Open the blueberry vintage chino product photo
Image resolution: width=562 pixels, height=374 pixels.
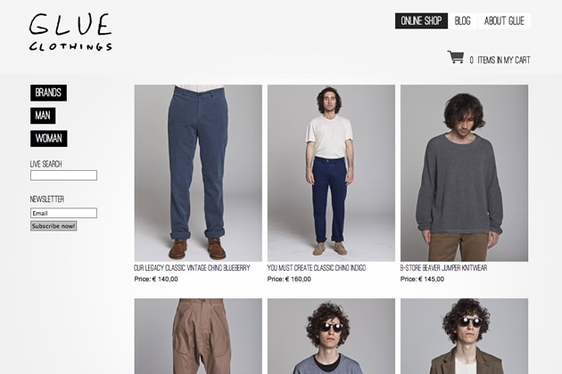[198, 173]
